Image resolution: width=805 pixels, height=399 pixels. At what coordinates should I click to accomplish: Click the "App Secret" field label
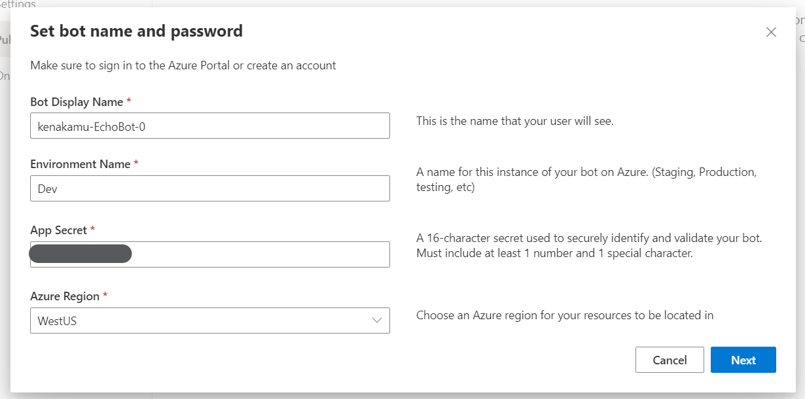(x=59, y=230)
